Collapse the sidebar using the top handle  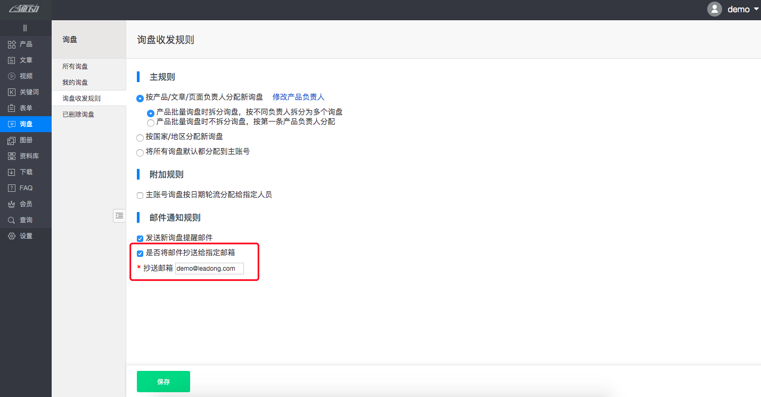(25, 27)
